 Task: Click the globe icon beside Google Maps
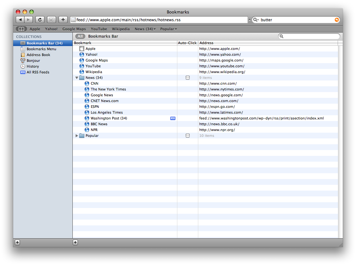tap(82, 60)
